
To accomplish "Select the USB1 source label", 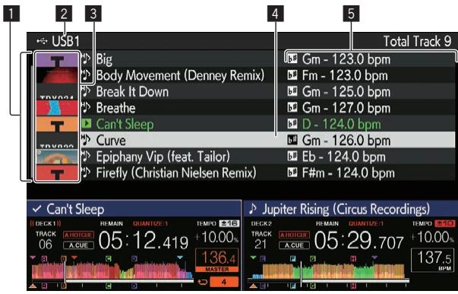I will [x=66, y=41].
